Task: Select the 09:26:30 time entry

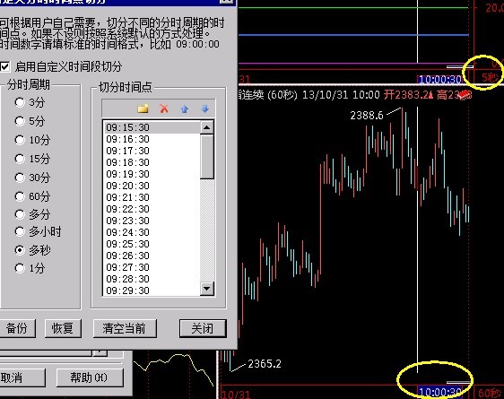Action: click(152, 256)
